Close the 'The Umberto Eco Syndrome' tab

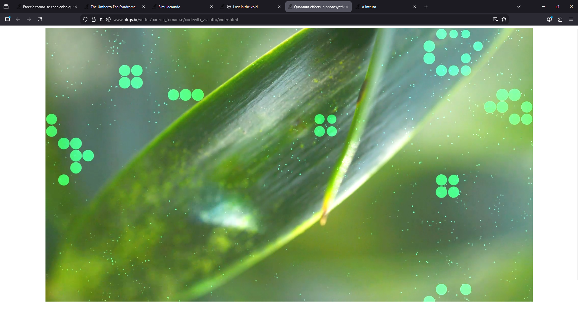(x=144, y=7)
